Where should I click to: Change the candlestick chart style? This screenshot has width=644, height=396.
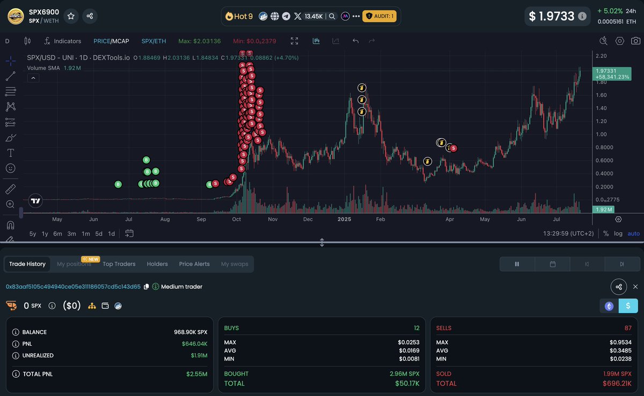(28, 41)
